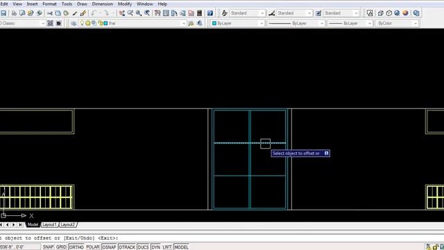Viewport: 444px width, 250px height.
Task: Open the DesignCenter icon
Action: tap(166, 13)
